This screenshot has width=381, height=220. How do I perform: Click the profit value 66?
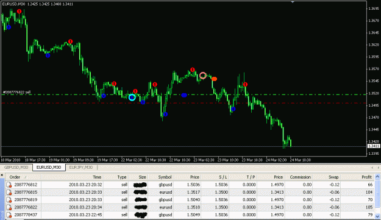[370, 185]
